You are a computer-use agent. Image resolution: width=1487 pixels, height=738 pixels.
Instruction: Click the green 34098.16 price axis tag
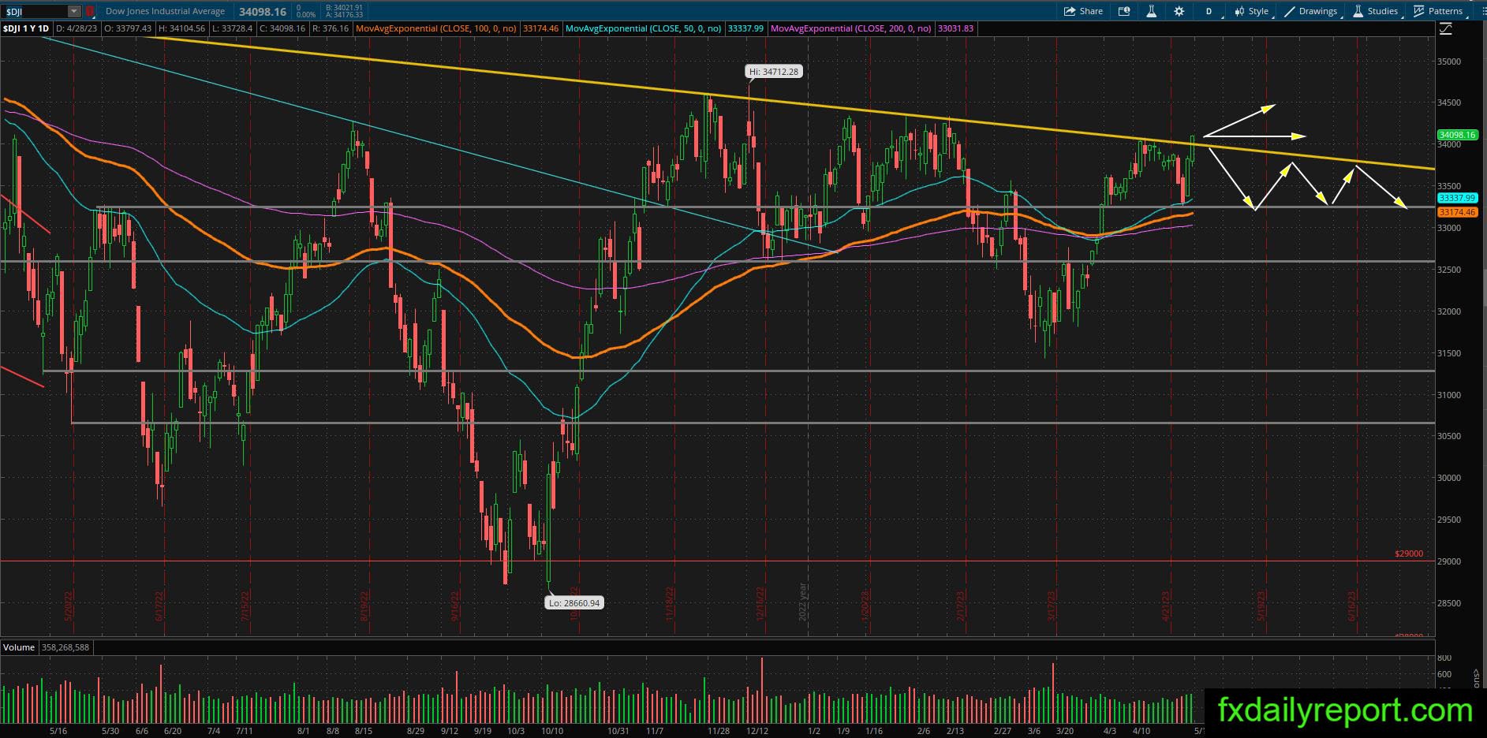[1457, 135]
